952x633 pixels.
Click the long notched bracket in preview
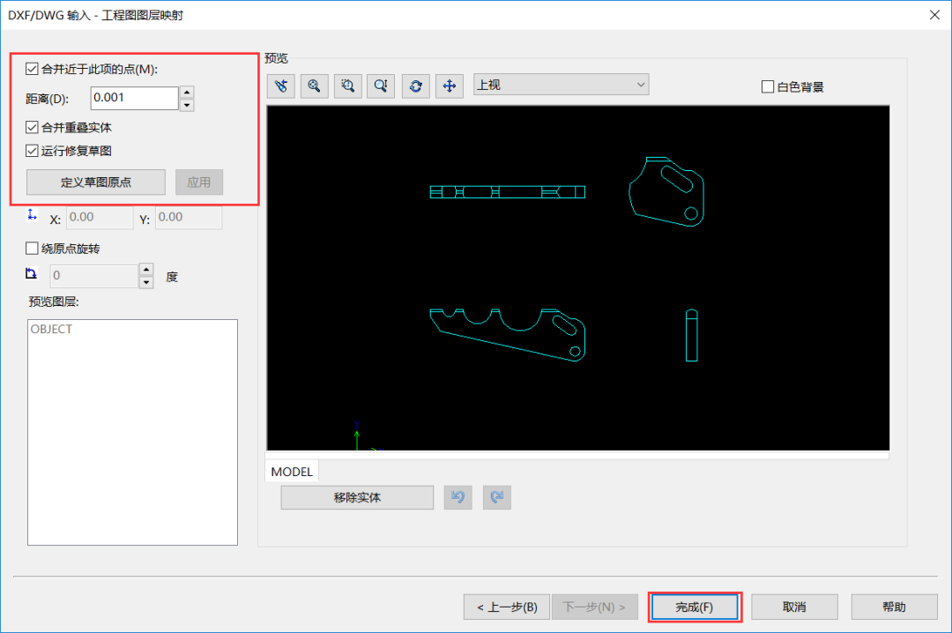(508, 335)
